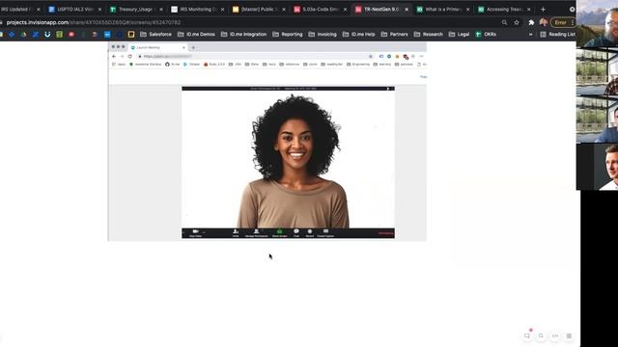
Task: Open the ID.me Help bookmarks folder
Action: click(358, 35)
